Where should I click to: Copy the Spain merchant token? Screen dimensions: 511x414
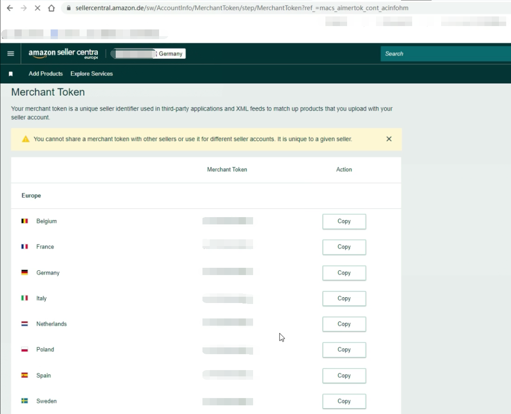click(344, 375)
